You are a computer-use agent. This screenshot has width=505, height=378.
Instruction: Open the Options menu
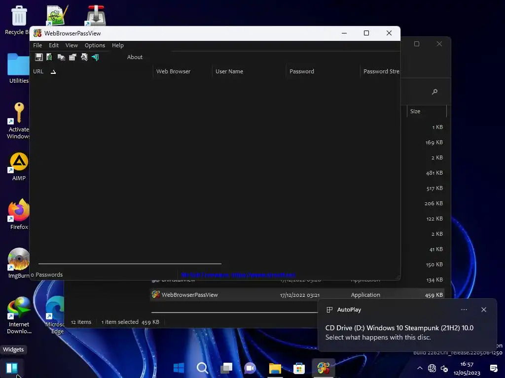pos(95,45)
